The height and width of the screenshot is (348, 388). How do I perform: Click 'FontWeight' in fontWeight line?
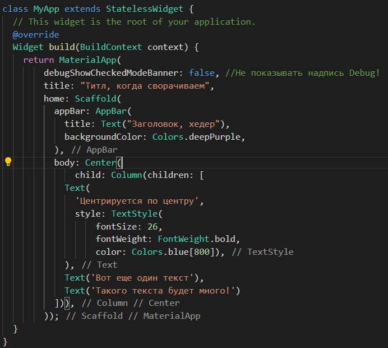pyautogui.click(x=183, y=239)
